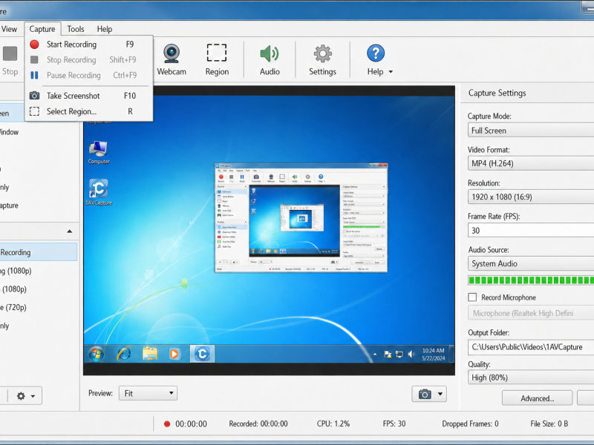The image size is (594, 445).
Task: Click the 'File Size: 0 B' status entry
Action: point(549,423)
